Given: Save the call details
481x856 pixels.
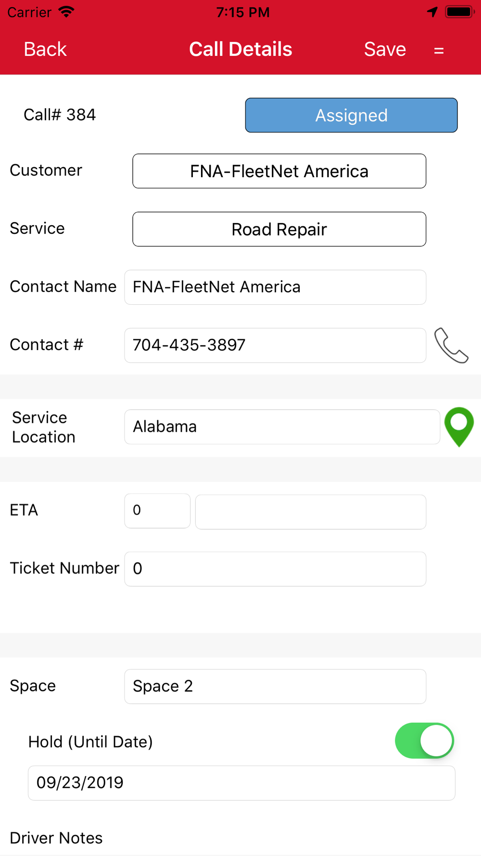Looking at the screenshot, I should point(385,49).
